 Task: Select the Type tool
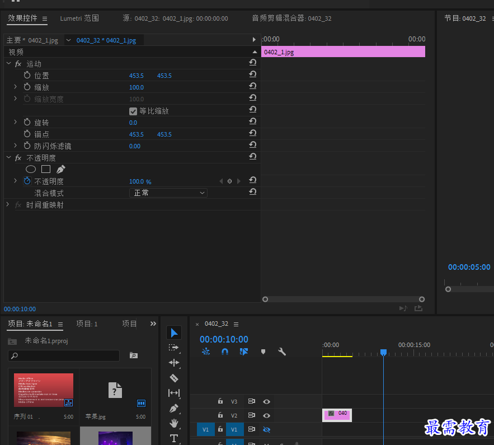(x=174, y=438)
